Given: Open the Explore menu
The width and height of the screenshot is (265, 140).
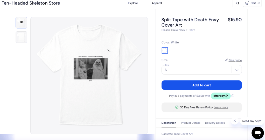Looking at the screenshot, I should coord(133,3).
